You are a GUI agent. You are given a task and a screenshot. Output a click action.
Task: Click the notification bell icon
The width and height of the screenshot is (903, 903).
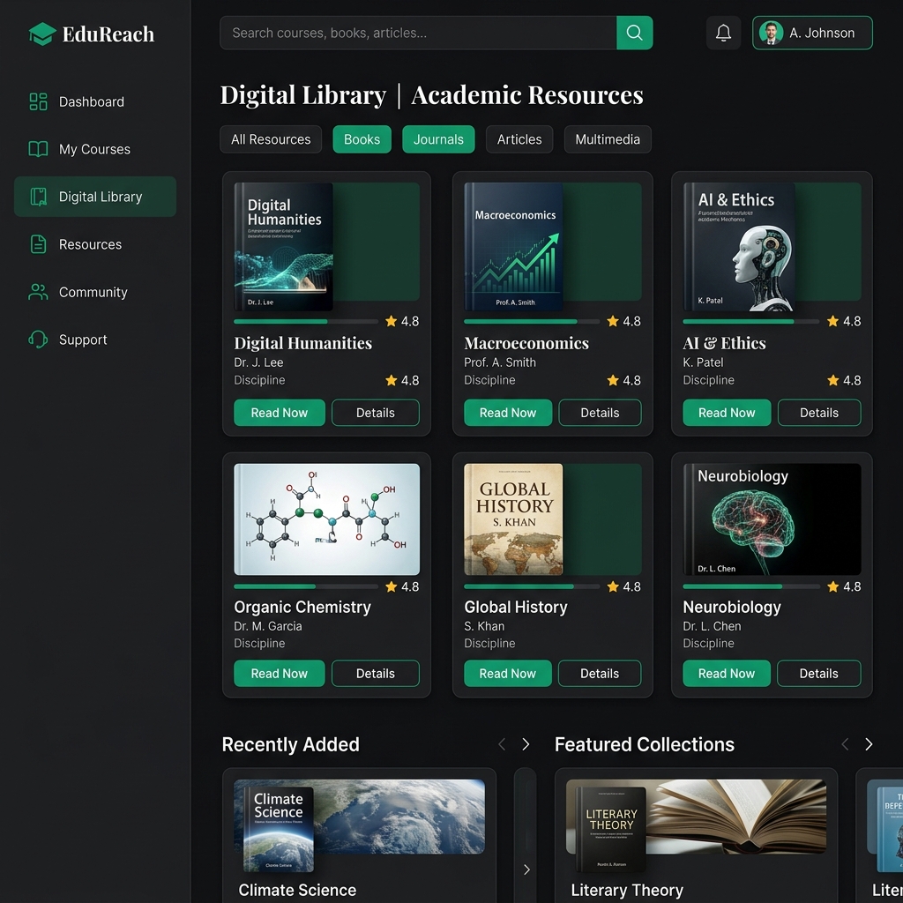(723, 33)
